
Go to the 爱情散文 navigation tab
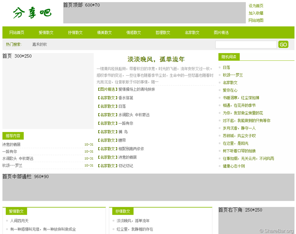coord(46,33)
